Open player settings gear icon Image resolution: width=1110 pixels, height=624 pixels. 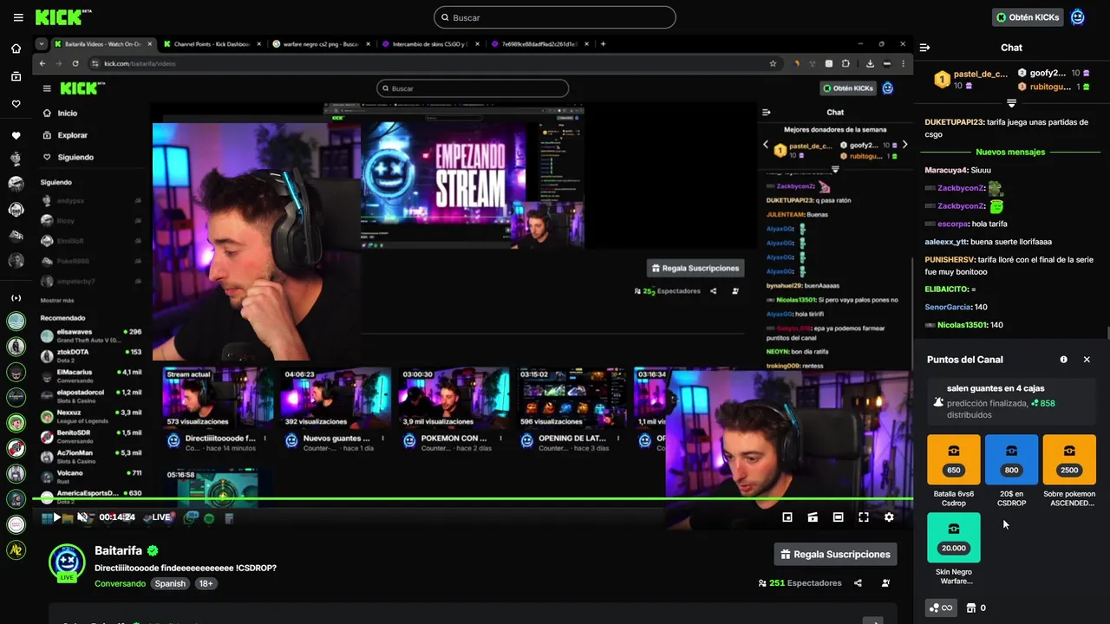click(x=889, y=517)
